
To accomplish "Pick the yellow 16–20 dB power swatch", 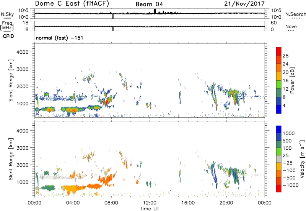I will pyautogui.click(x=279, y=76).
